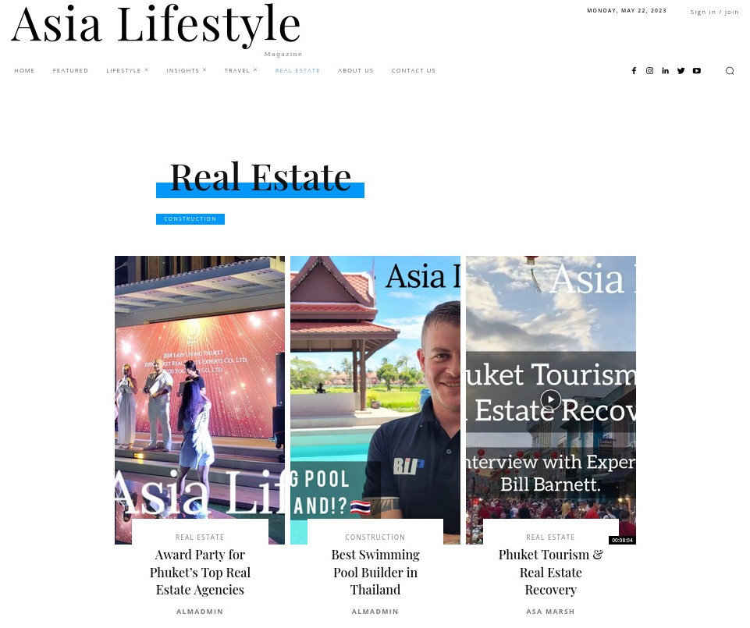Expand the Insights menu arrow

[x=204, y=70]
